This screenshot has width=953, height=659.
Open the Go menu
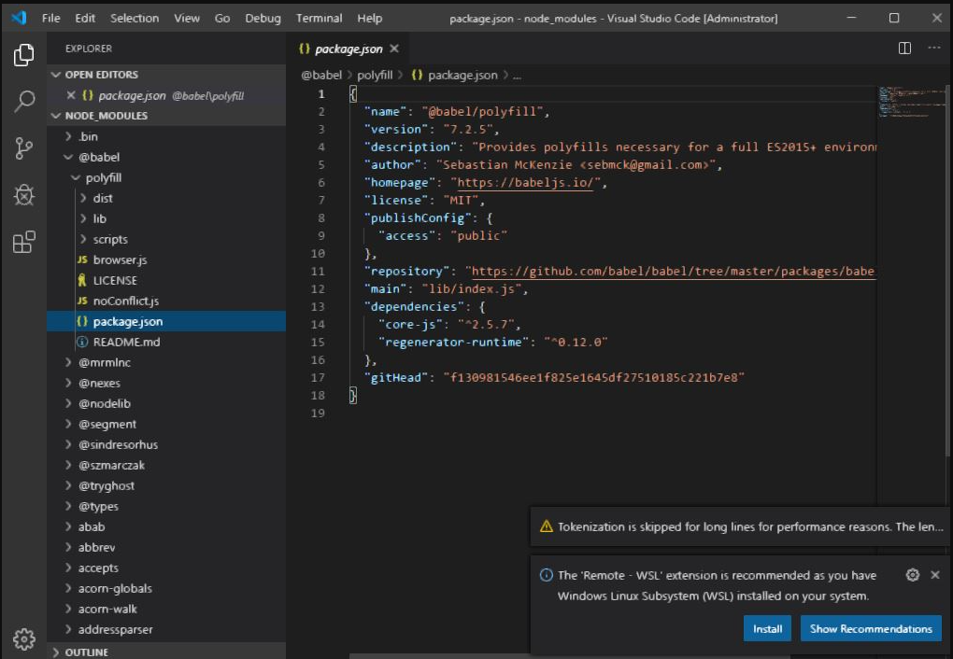point(221,19)
